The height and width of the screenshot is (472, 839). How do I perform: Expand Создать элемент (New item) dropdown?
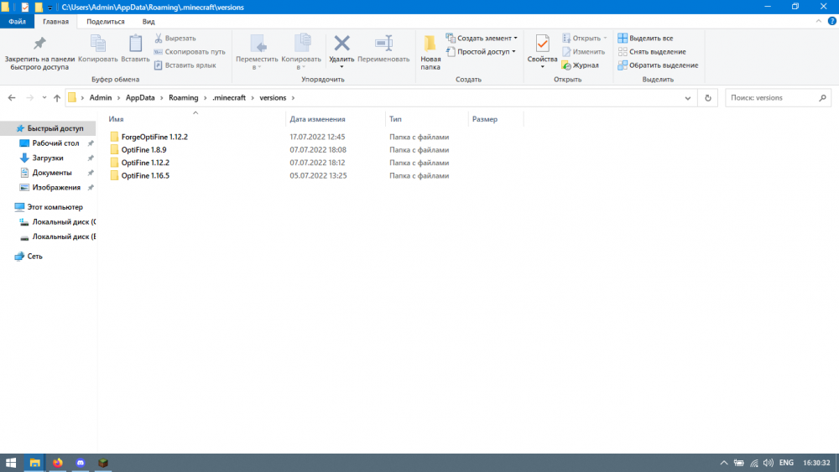tap(482, 38)
